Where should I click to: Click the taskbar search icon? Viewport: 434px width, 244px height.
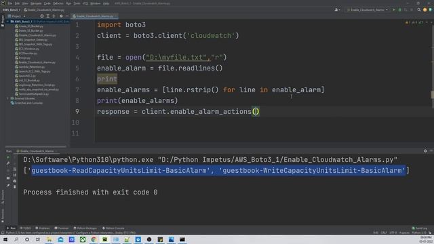pos(16,239)
